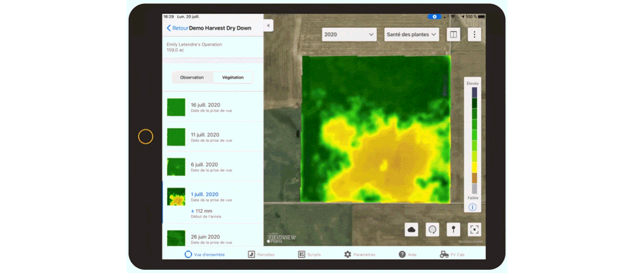Select the Végétation segment
635x273 pixels.
232,77
